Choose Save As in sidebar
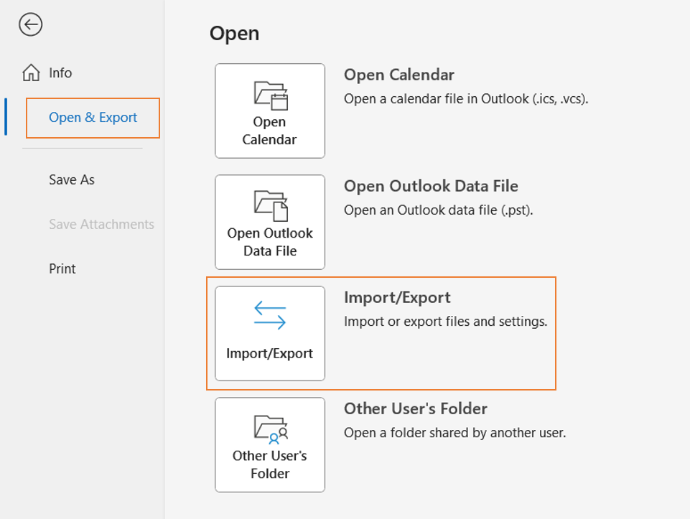This screenshot has width=690, height=519. click(x=72, y=179)
